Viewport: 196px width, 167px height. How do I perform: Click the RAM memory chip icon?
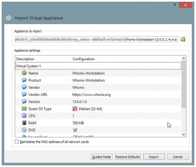click(x=24, y=123)
